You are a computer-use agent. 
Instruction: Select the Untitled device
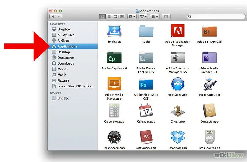(73, 98)
